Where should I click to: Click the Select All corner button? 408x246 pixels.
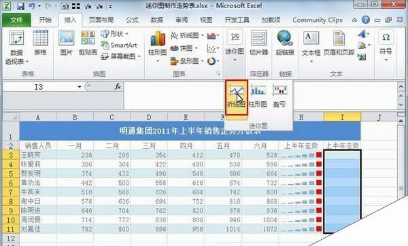click(x=11, y=118)
